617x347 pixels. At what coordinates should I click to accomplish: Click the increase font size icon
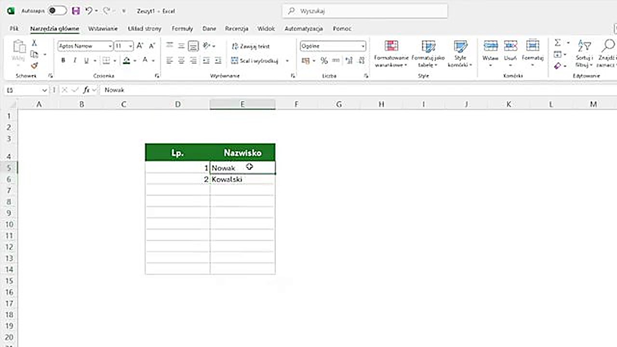(x=140, y=46)
